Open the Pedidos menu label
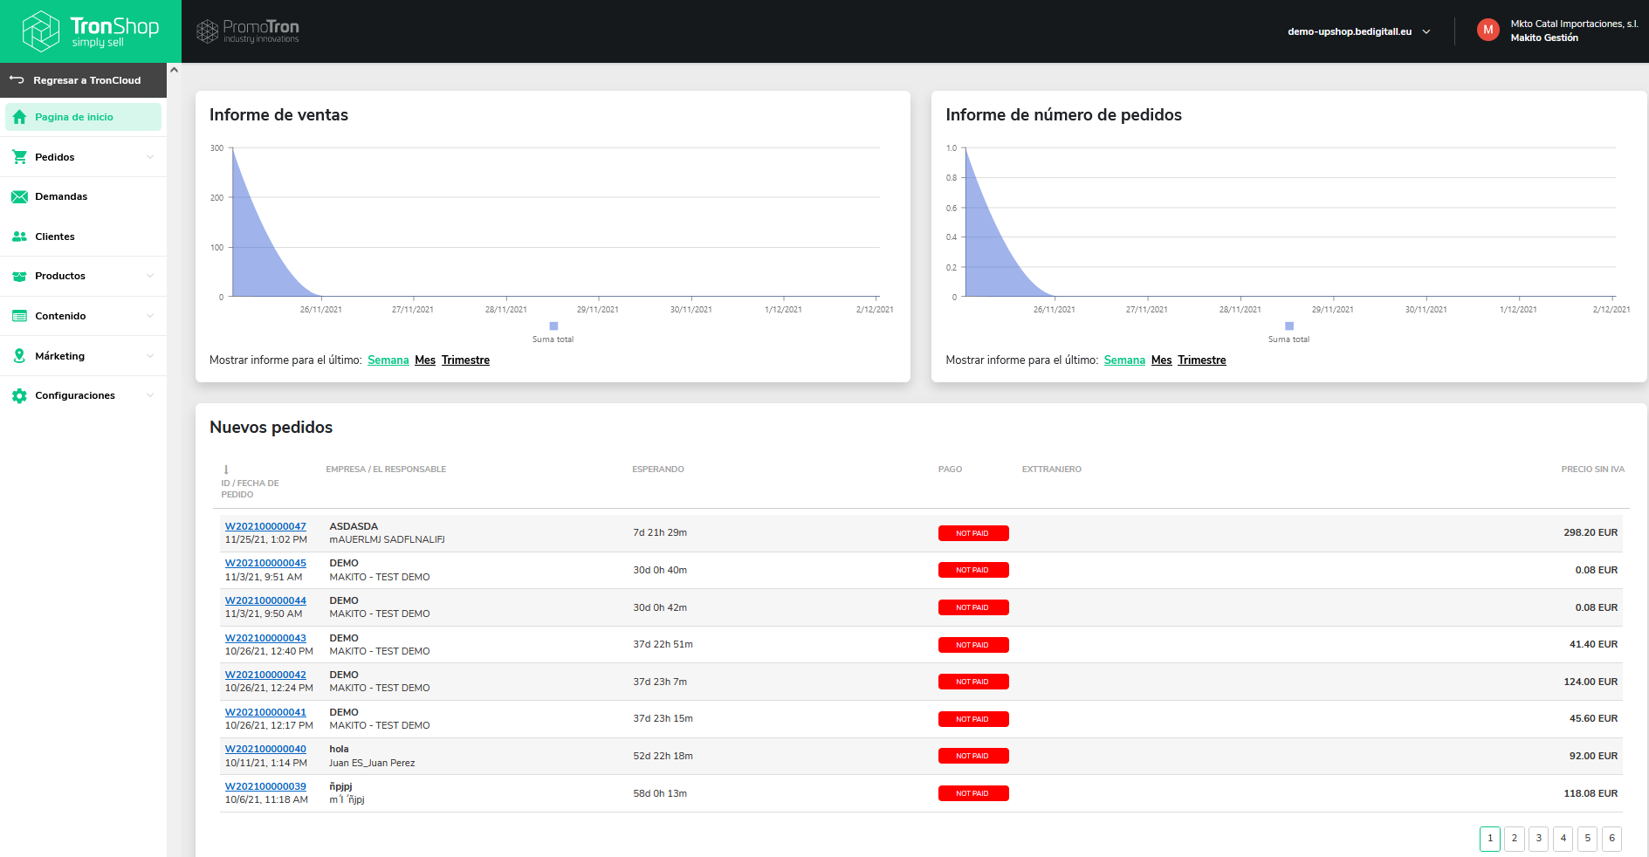 55,157
